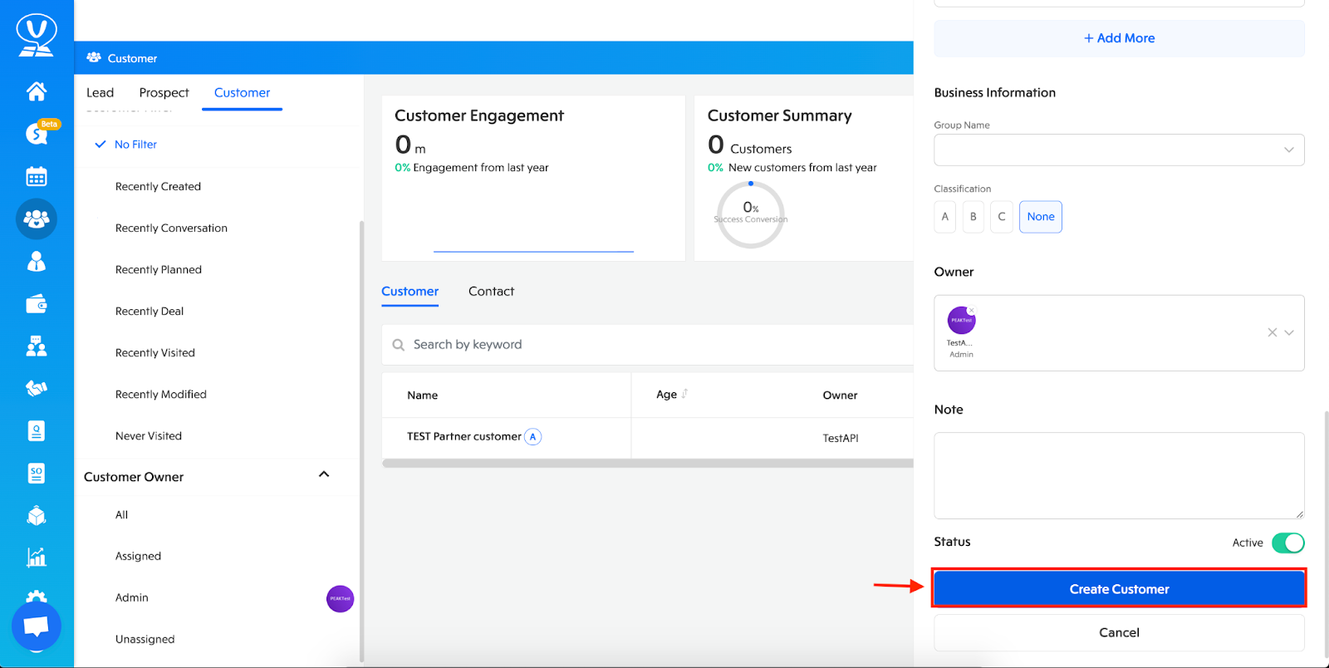Filter owners by Assigned

click(138, 557)
